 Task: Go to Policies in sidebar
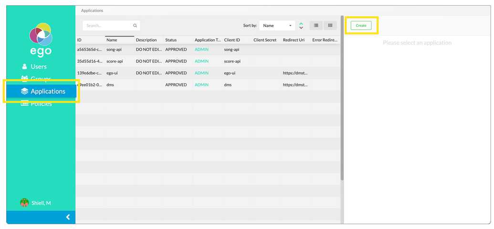41,104
